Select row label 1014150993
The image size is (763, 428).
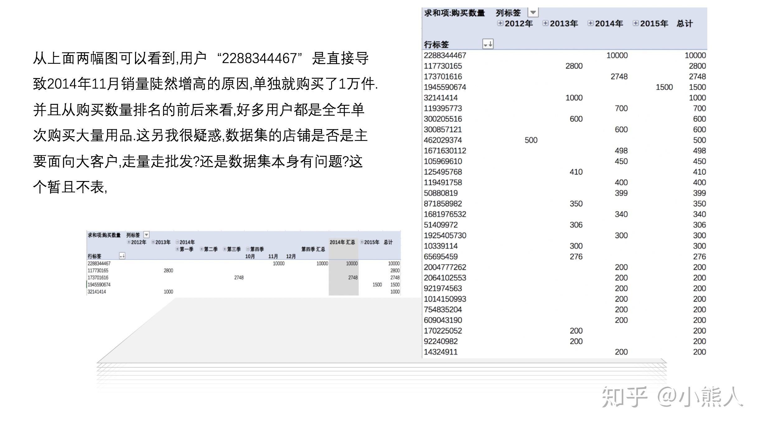point(445,299)
